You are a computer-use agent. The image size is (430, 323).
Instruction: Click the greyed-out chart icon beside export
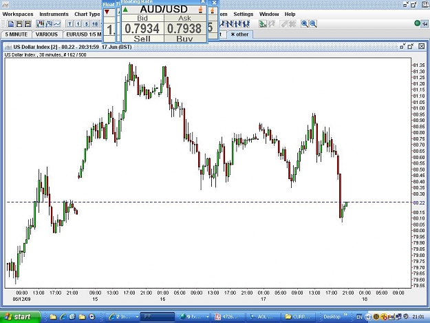(x=271, y=24)
